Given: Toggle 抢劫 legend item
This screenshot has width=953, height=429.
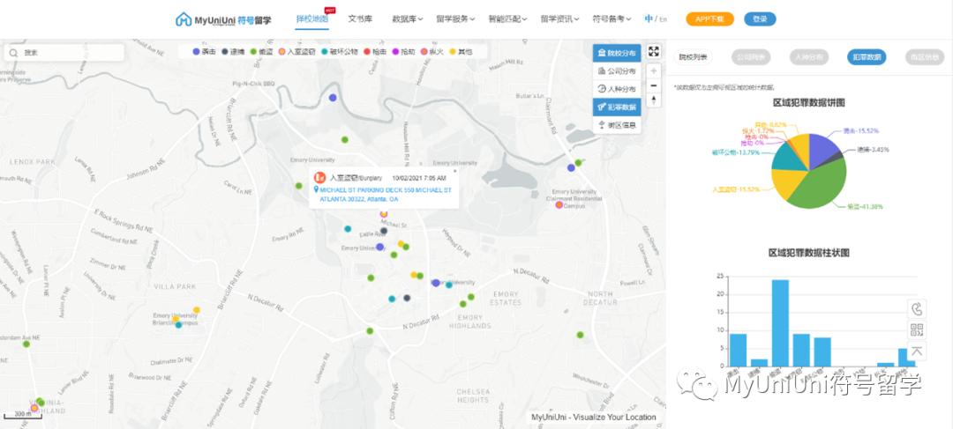Looking at the screenshot, I should pyautogui.click(x=403, y=52).
